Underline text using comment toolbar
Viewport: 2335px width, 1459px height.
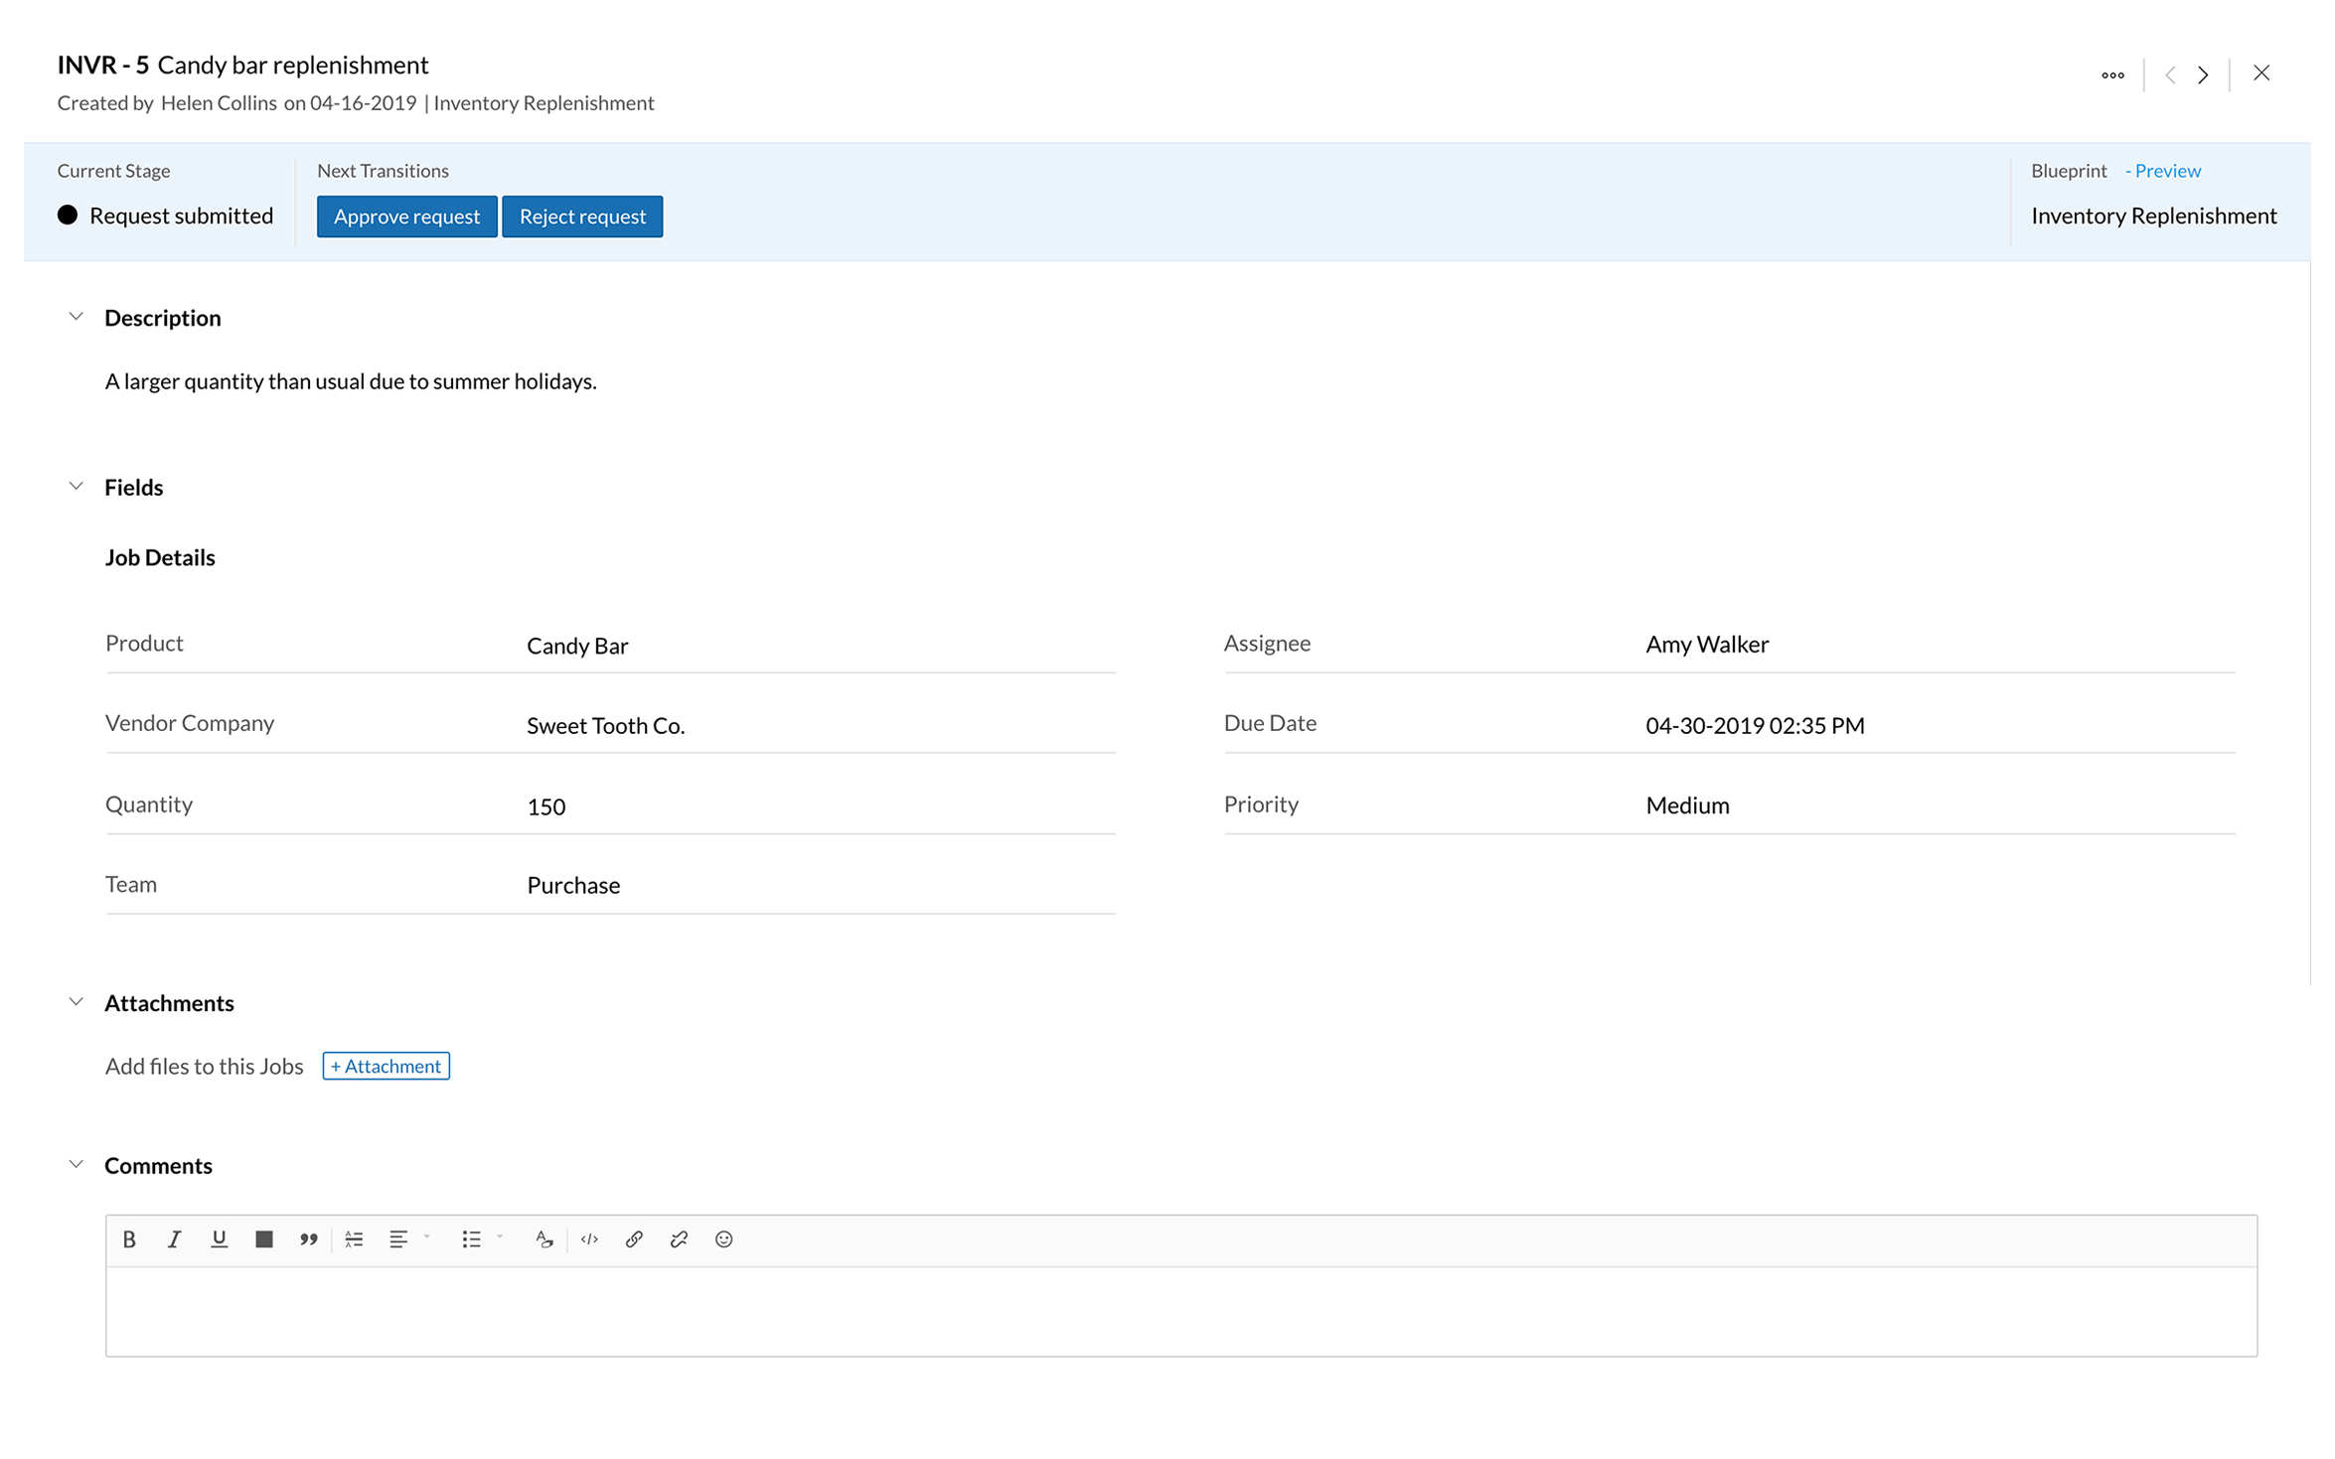pos(219,1239)
